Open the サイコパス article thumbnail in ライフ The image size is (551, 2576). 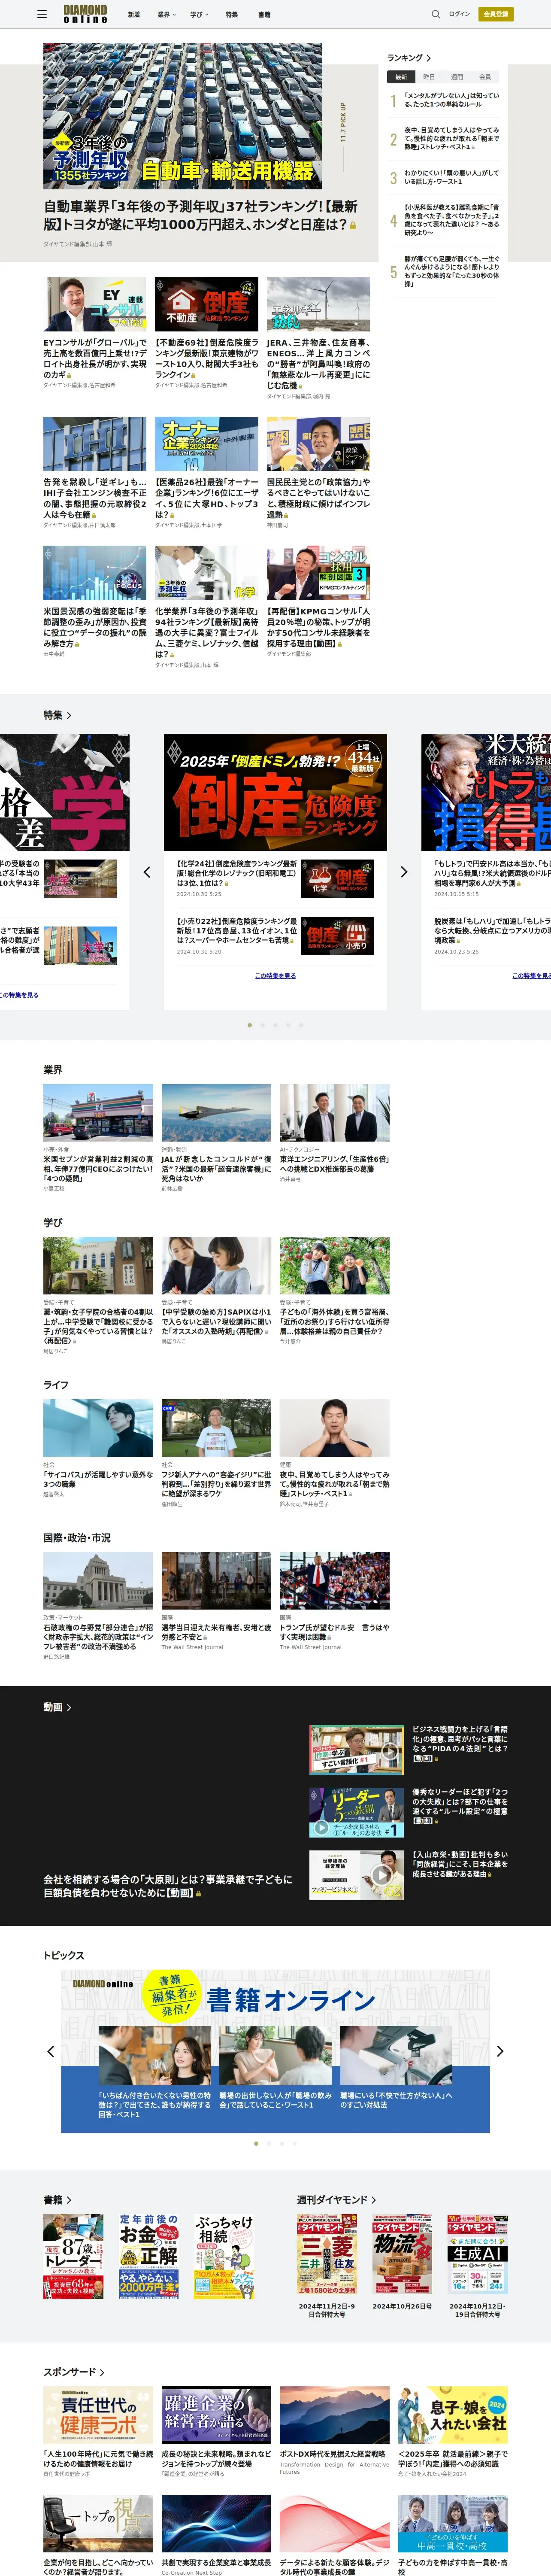(98, 1428)
